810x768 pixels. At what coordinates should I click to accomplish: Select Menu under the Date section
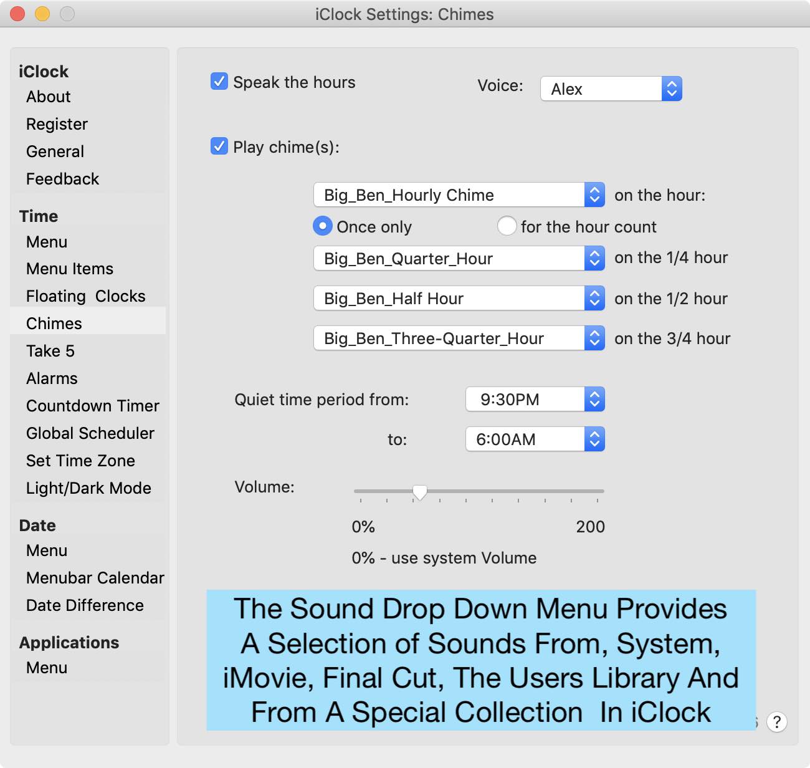point(47,550)
